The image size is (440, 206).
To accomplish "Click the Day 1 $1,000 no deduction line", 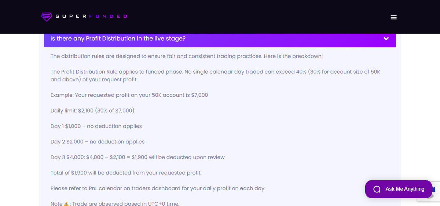I will [96, 126].
